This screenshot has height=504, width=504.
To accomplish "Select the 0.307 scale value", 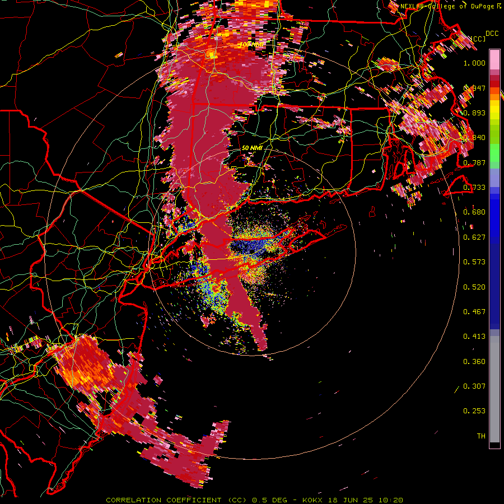I will click(x=474, y=386).
